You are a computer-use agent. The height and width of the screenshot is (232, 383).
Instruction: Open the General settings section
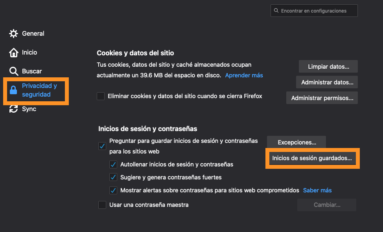click(x=33, y=34)
